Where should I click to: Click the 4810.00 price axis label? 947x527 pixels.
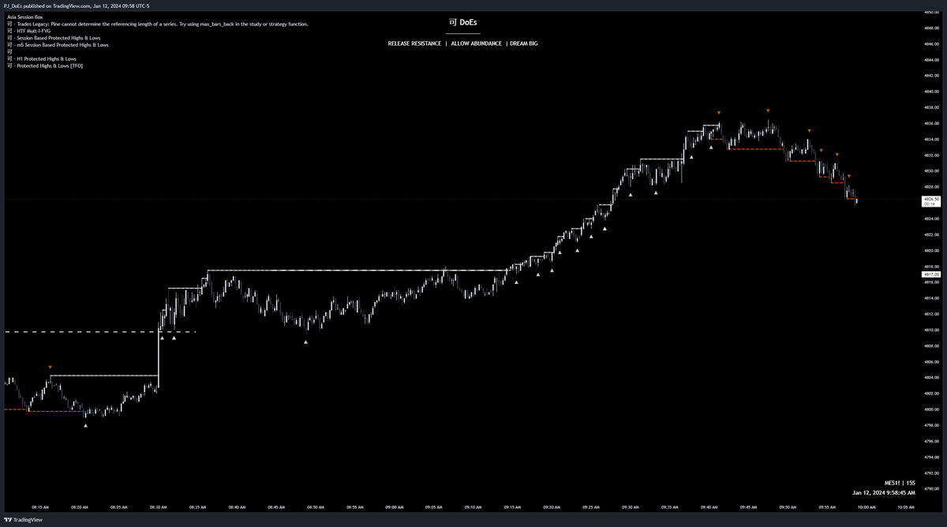click(930, 330)
